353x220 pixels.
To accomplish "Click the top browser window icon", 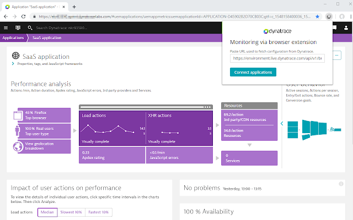I will point(18,116).
